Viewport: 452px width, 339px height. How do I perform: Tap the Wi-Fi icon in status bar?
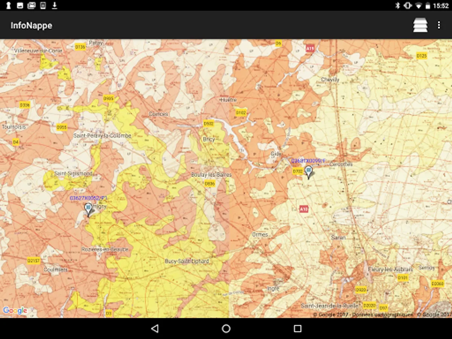[x=418, y=5]
